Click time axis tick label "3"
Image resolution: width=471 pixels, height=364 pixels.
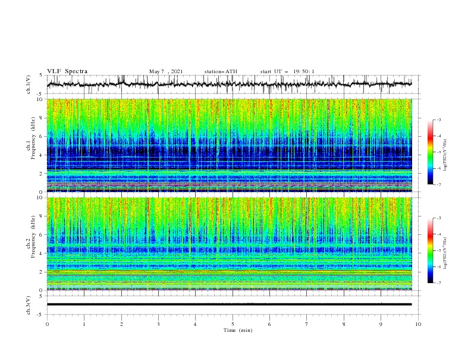click(158, 324)
